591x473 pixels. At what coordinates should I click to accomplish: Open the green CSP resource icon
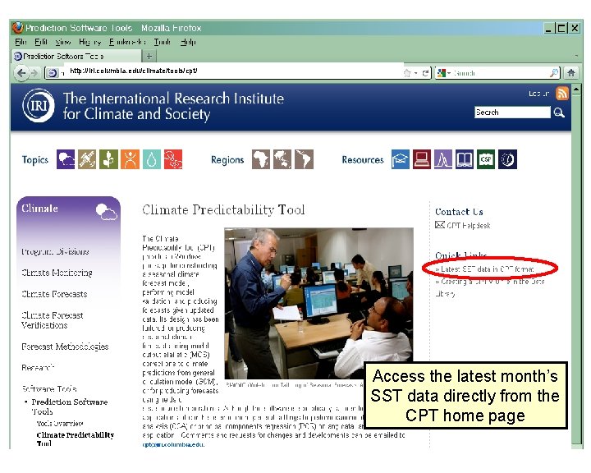pyautogui.click(x=486, y=159)
